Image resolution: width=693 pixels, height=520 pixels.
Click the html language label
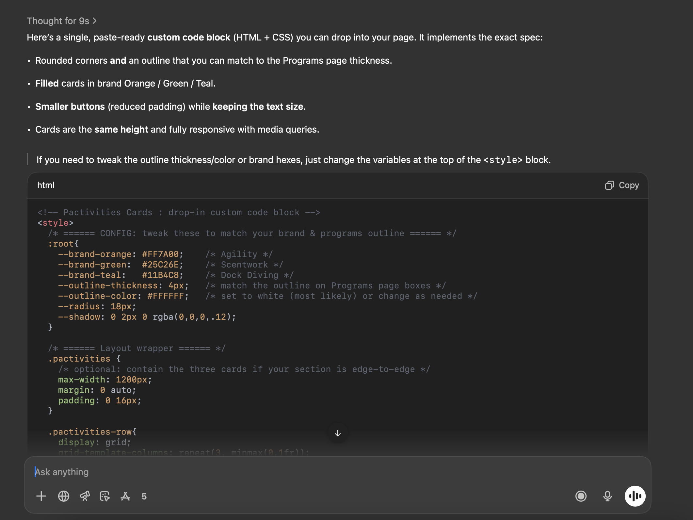click(46, 185)
